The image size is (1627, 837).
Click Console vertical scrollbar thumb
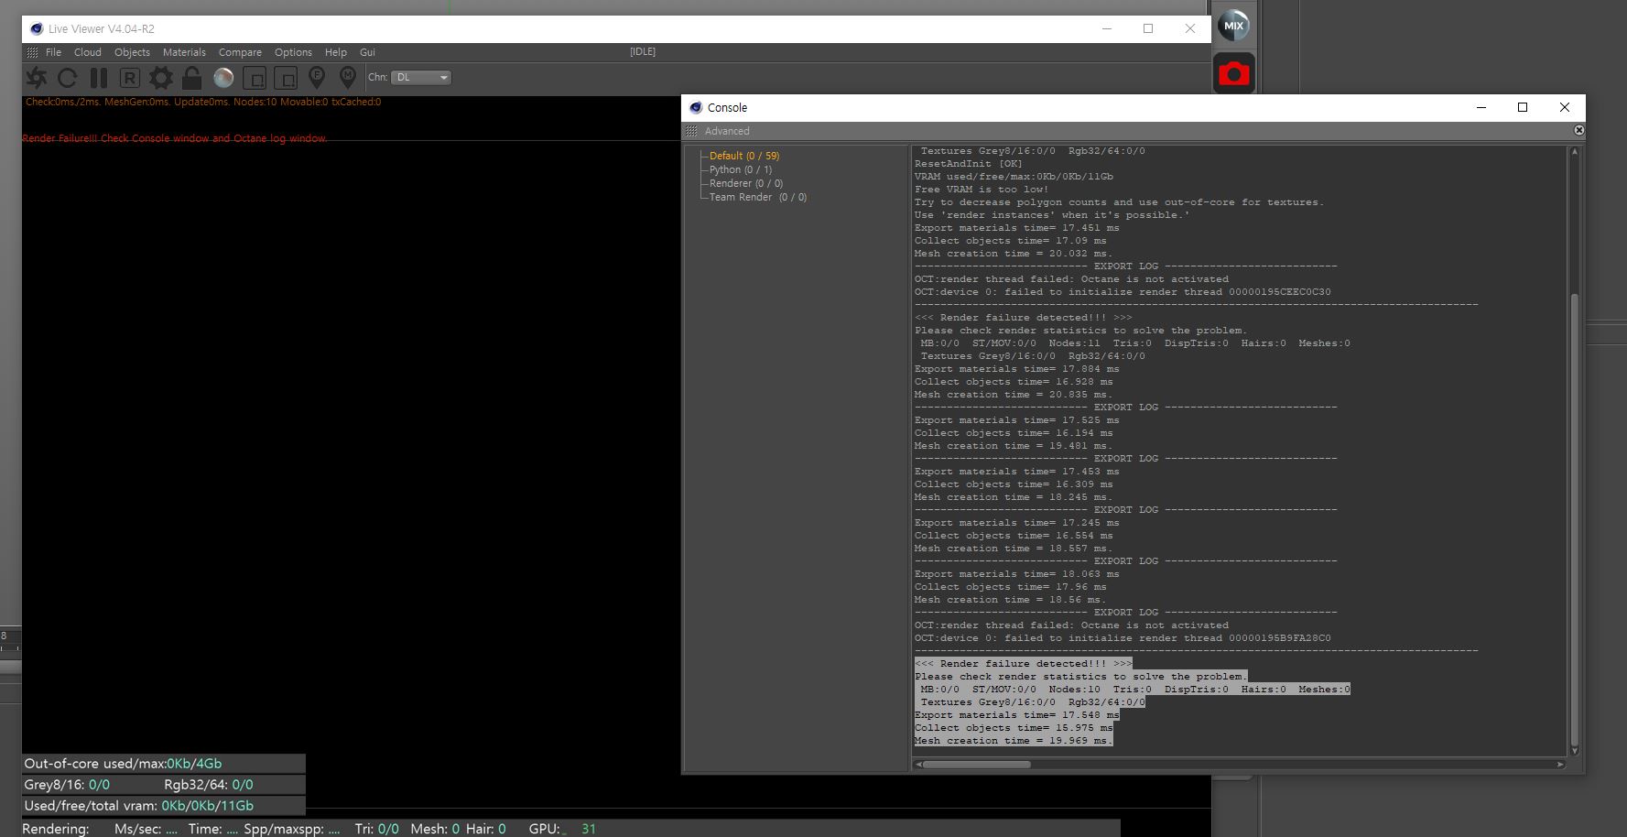coord(1575,517)
